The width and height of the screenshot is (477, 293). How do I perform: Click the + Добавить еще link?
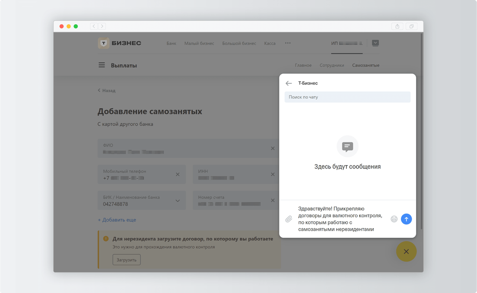click(x=117, y=220)
